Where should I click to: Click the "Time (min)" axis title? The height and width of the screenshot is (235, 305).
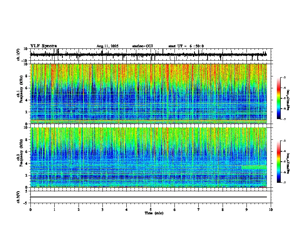pos(154,213)
